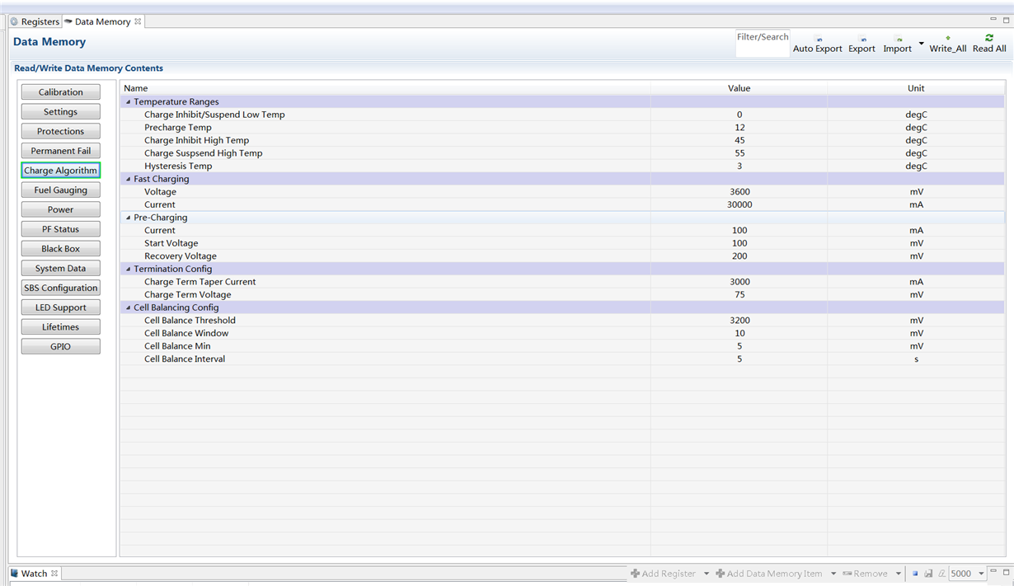
Task: Open the Protections category
Action: point(61,131)
